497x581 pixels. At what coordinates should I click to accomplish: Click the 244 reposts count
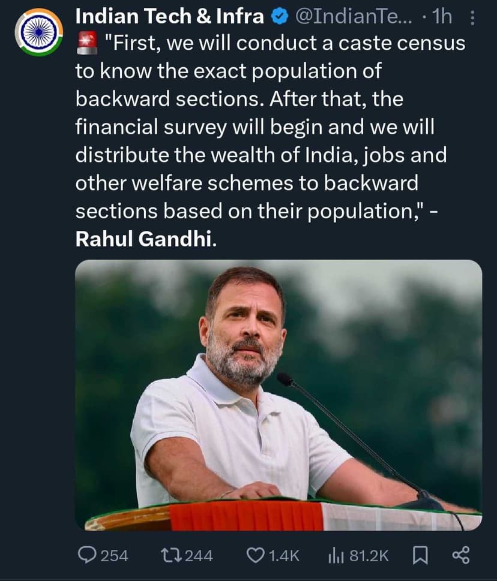[198, 556]
